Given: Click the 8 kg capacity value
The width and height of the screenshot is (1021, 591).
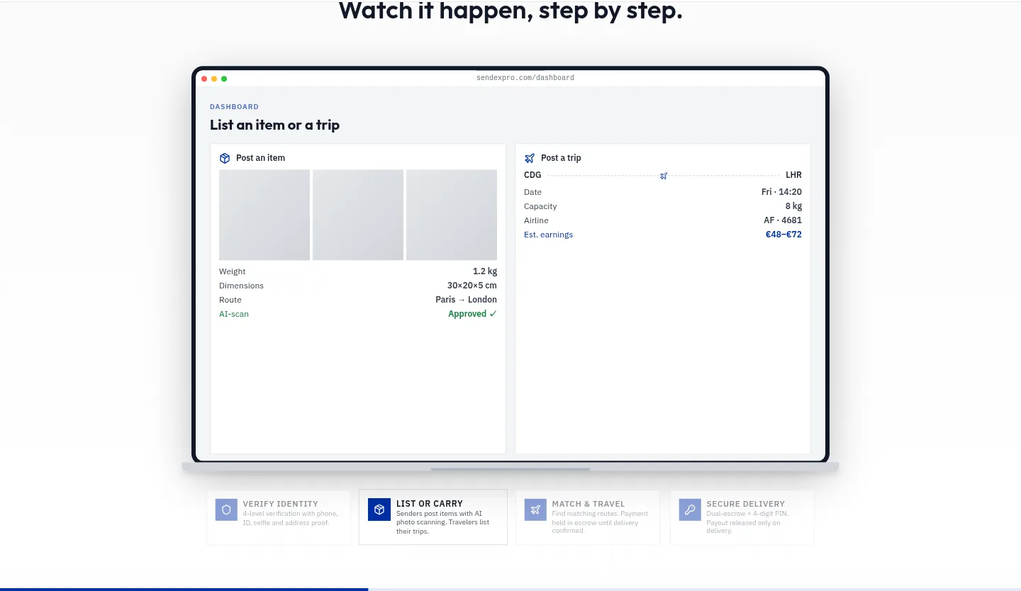Looking at the screenshot, I should 793,206.
